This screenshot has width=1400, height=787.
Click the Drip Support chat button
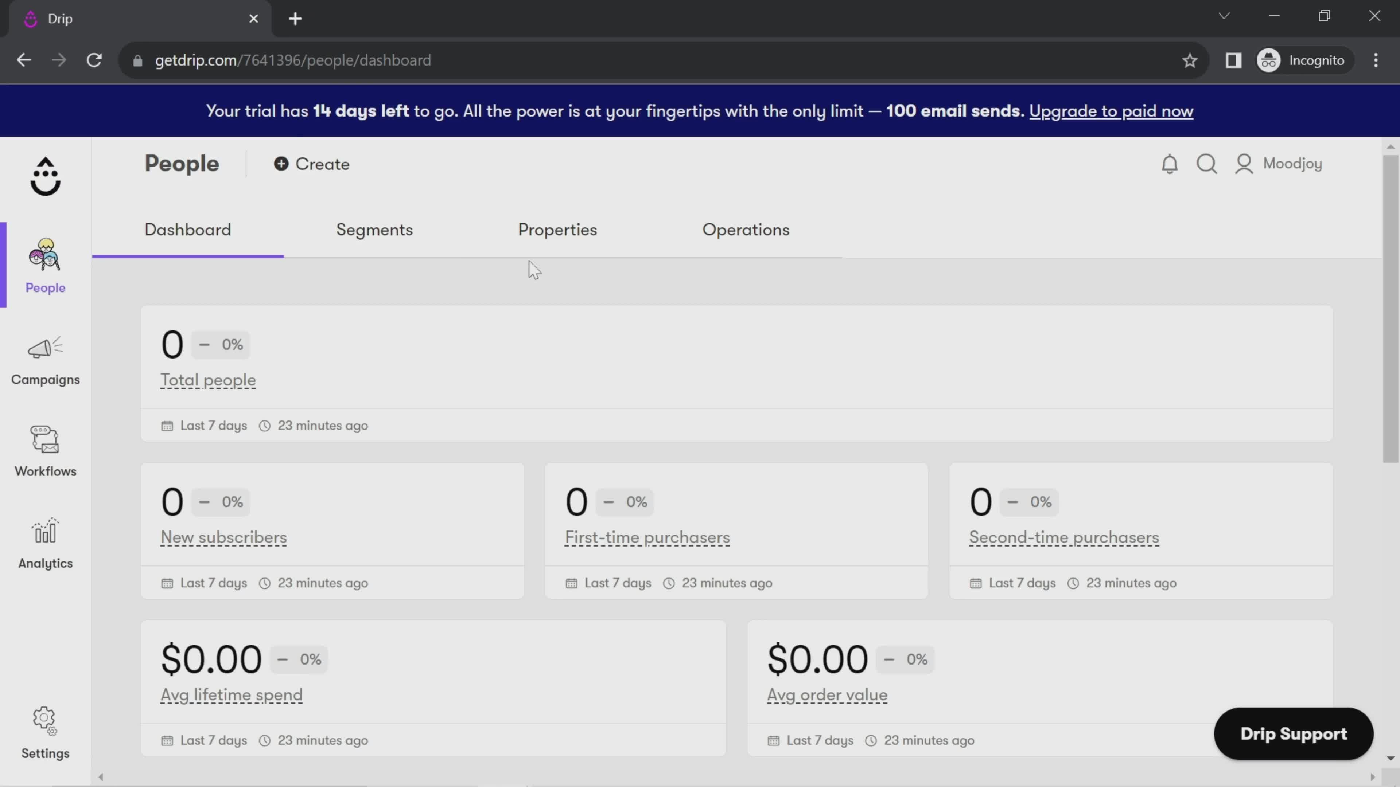tap(1294, 734)
